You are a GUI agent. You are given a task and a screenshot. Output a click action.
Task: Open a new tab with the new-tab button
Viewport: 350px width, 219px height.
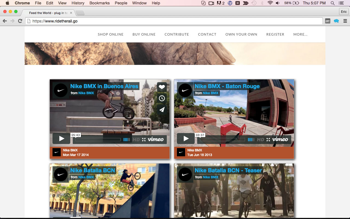[x=80, y=13]
